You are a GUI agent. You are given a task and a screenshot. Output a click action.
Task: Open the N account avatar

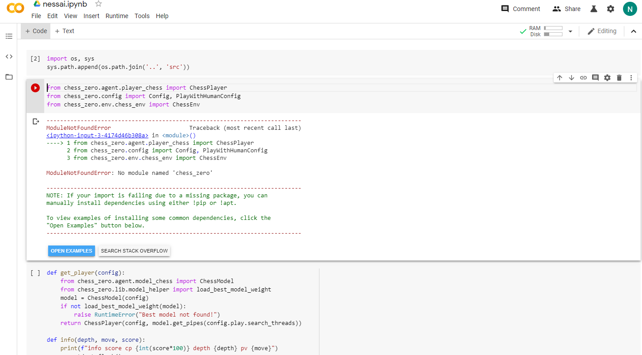click(630, 9)
